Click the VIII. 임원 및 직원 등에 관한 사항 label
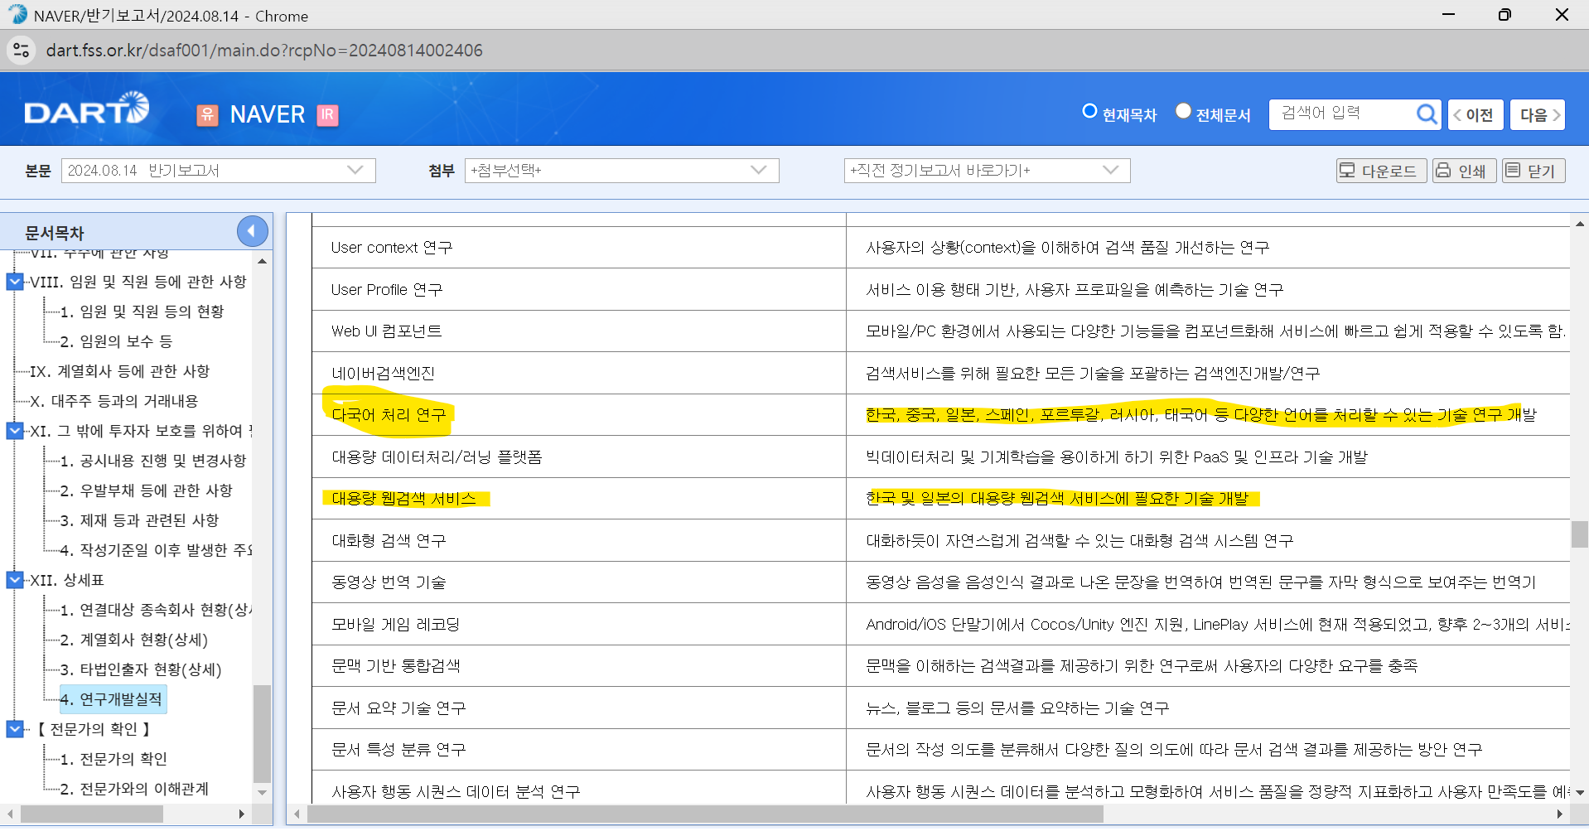The width and height of the screenshot is (1589, 831). click(x=138, y=282)
